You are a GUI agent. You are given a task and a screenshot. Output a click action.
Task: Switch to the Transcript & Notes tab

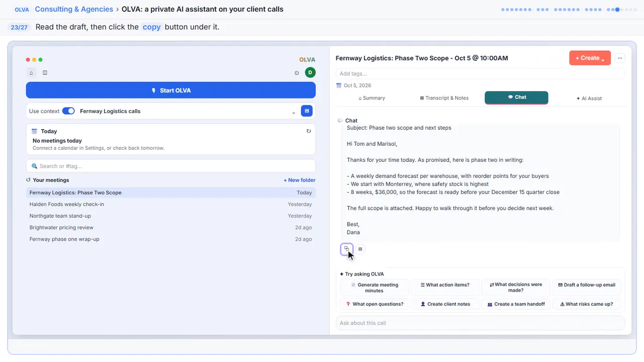[x=444, y=98]
